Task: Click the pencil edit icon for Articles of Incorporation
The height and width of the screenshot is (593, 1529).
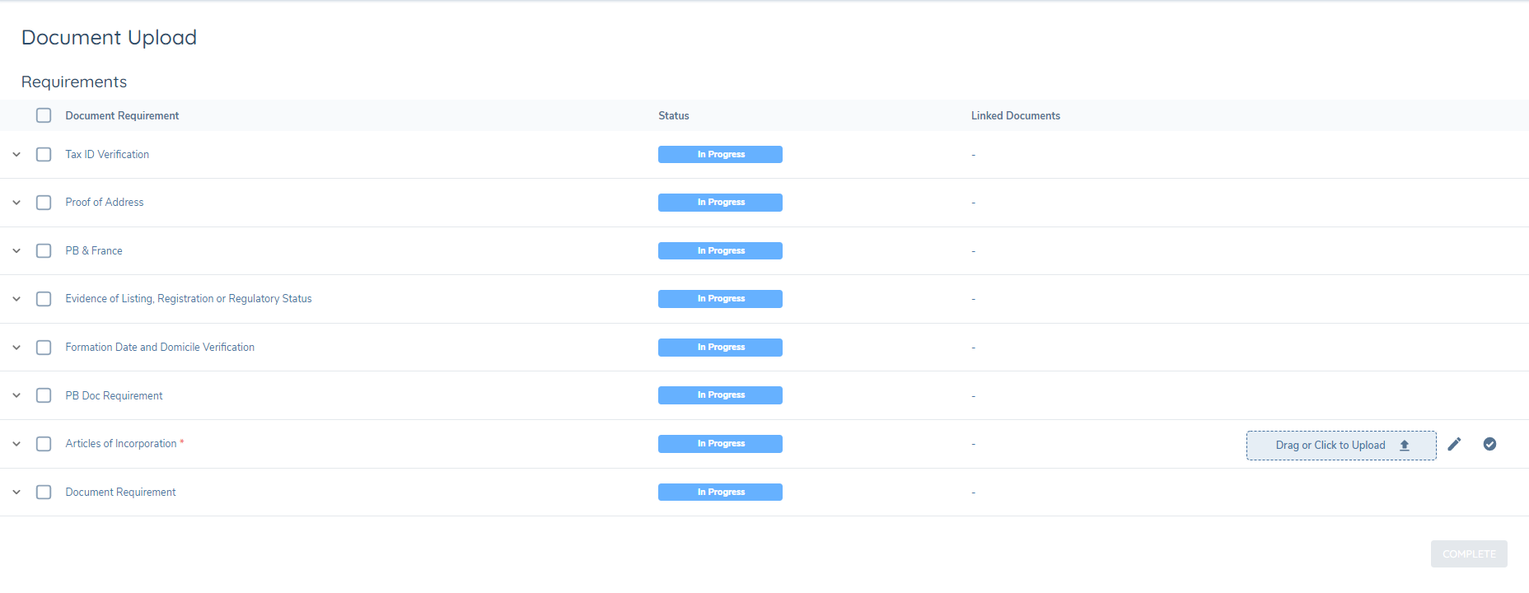Action: pos(1454,444)
